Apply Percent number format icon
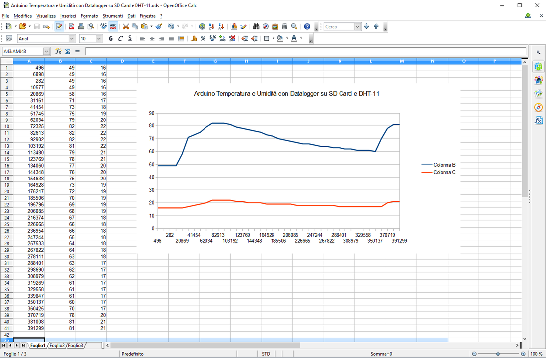This screenshot has height=358, width=546. (203, 39)
